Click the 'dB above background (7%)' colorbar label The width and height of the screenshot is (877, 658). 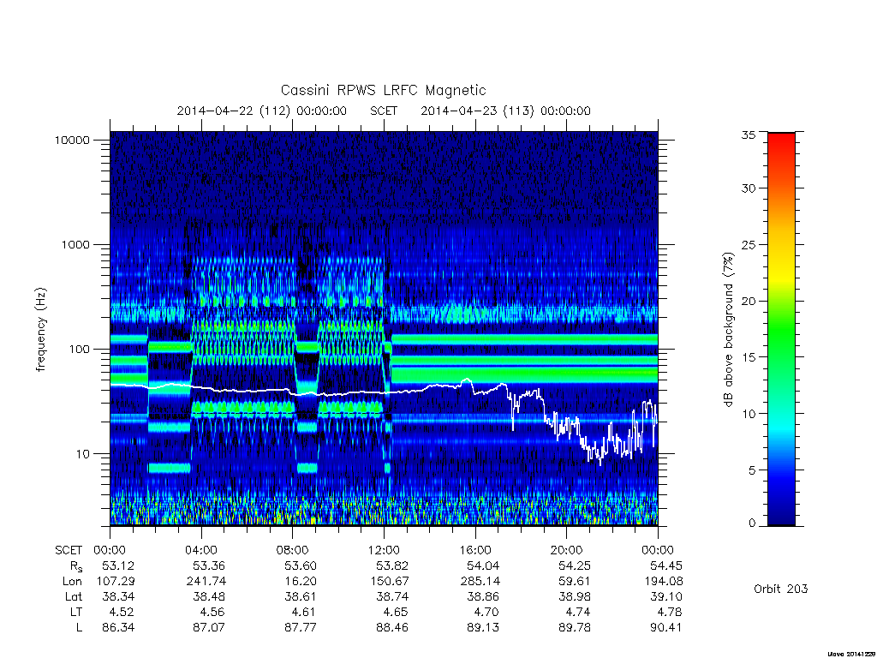pyautogui.click(x=728, y=330)
